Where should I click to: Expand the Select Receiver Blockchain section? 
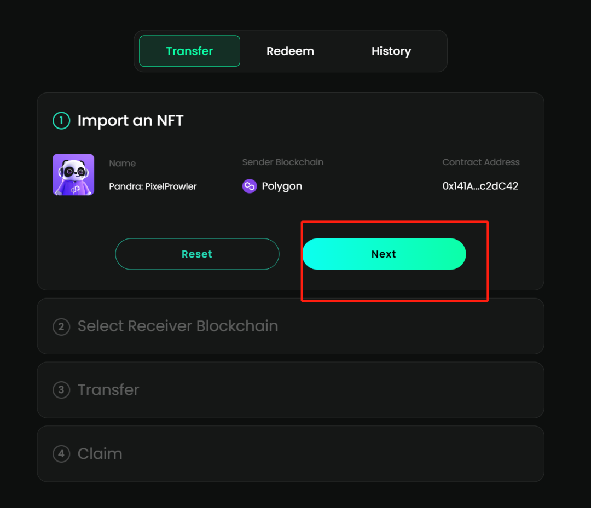[x=178, y=326]
